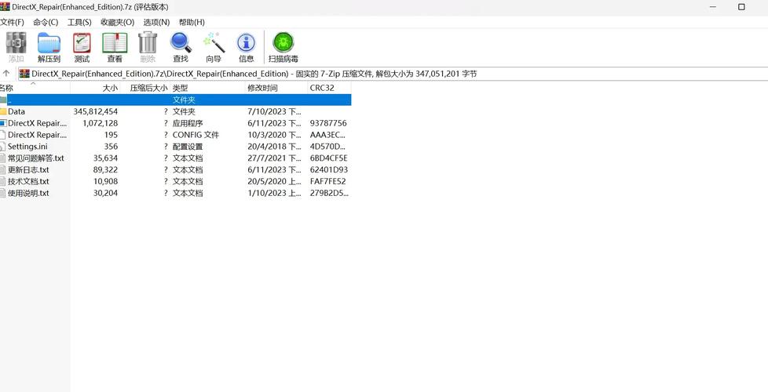Click CRC32 value 62401D93
Screen dimensions: 768x392
coord(329,170)
